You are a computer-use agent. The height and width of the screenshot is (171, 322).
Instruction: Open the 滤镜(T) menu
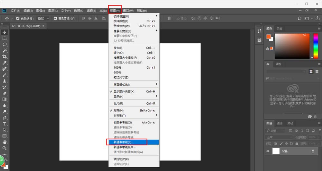91,11
